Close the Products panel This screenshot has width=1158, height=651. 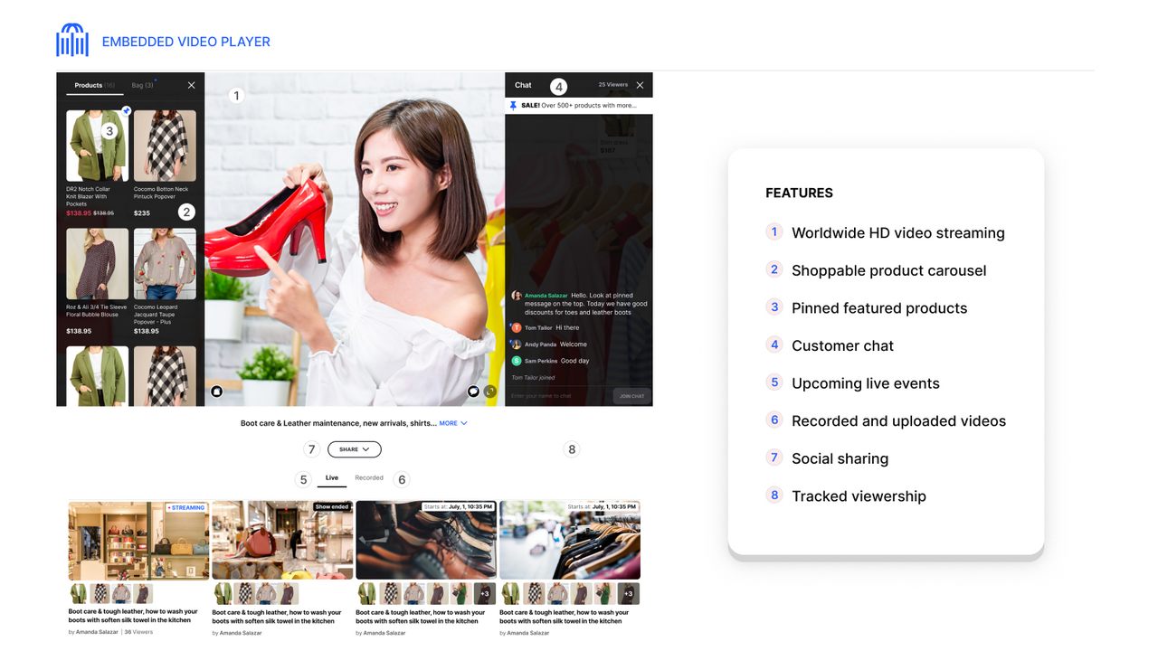[191, 85]
